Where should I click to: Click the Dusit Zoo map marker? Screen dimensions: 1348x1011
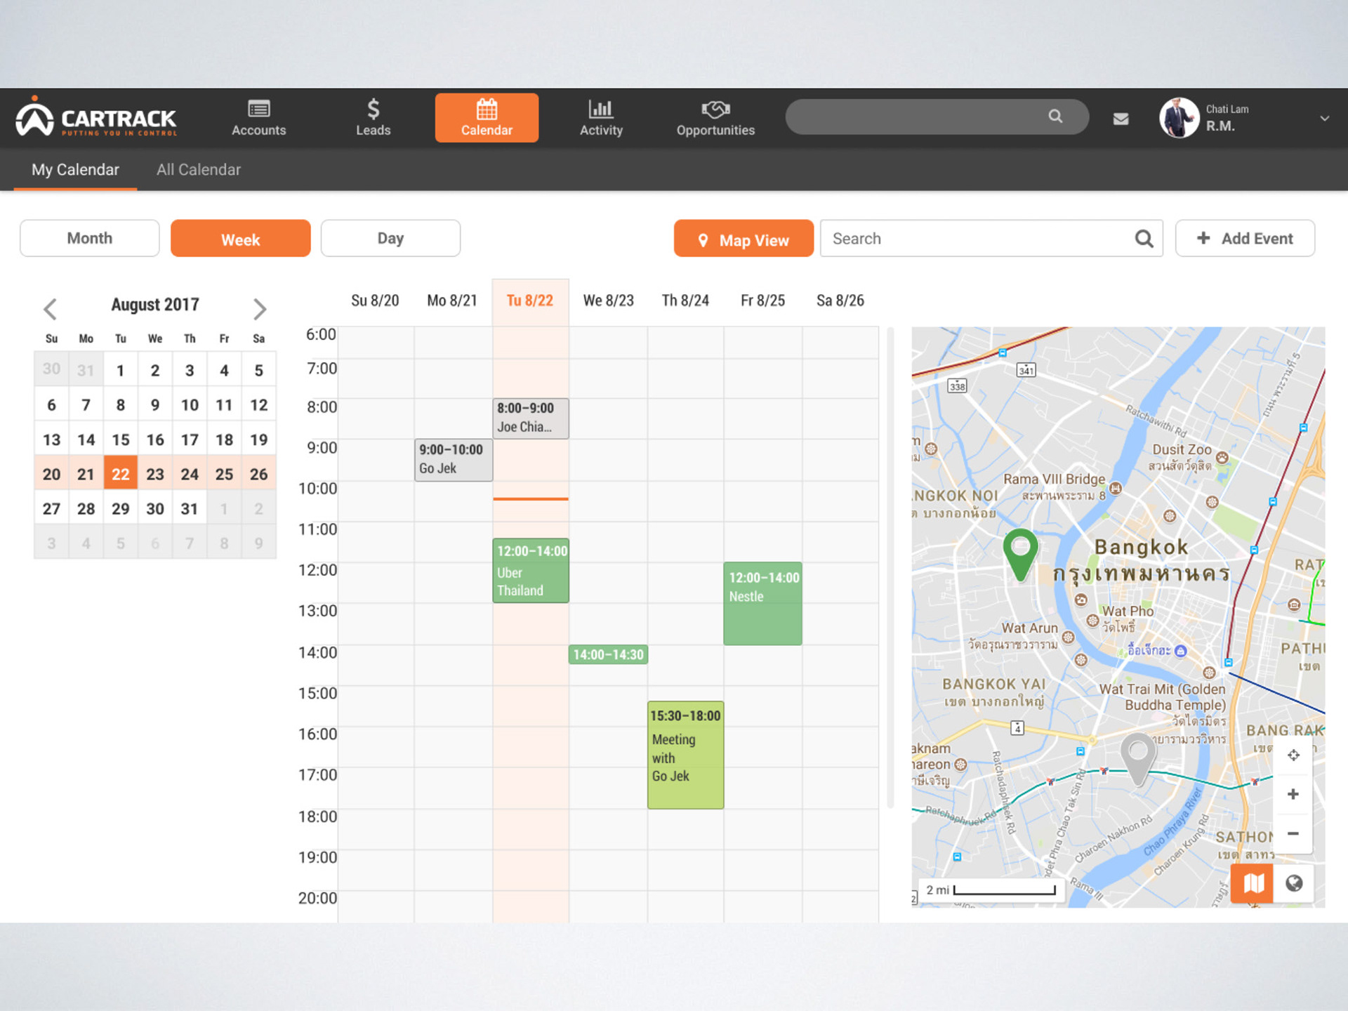(1222, 458)
